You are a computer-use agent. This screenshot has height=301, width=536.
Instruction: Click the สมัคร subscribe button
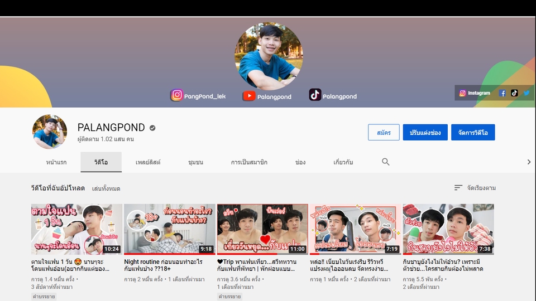(384, 133)
